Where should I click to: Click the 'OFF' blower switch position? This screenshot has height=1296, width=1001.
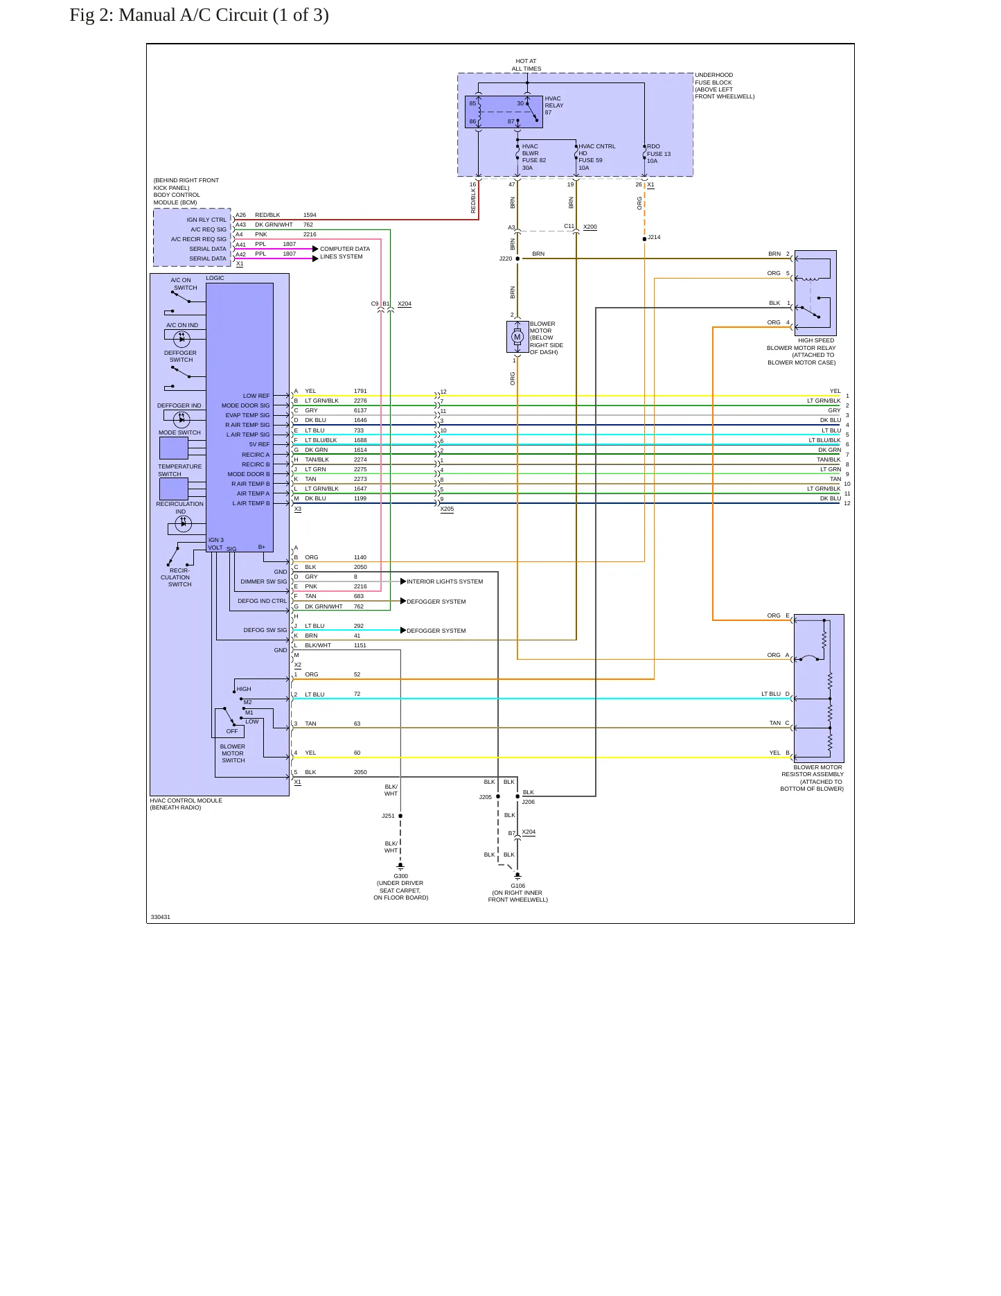(x=231, y=731)
